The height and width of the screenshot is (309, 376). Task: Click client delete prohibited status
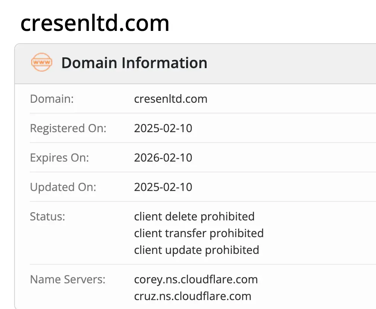click(x=194, y=216)
